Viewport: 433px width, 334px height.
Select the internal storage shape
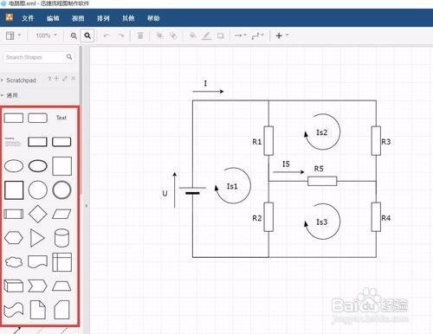(x=61, y=262)
